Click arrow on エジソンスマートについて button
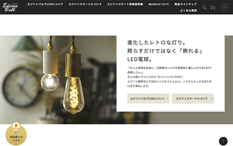This screenshot has width=233, height=146. pyautogui.click(x=211, y=98)
